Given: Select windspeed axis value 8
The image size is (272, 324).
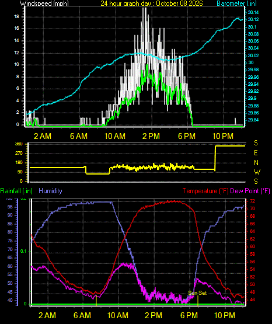Looking at the screenshot, I should pos(18,76).
